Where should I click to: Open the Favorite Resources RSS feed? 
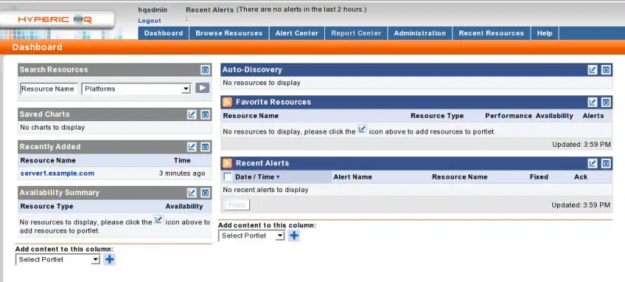[x=227, y=102]
